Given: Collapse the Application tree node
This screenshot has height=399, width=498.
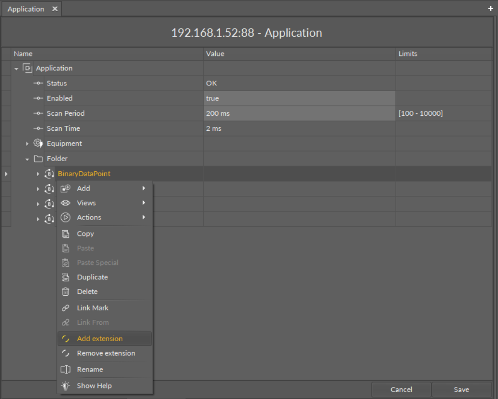Looking at the screenshot, I should 16,69.
